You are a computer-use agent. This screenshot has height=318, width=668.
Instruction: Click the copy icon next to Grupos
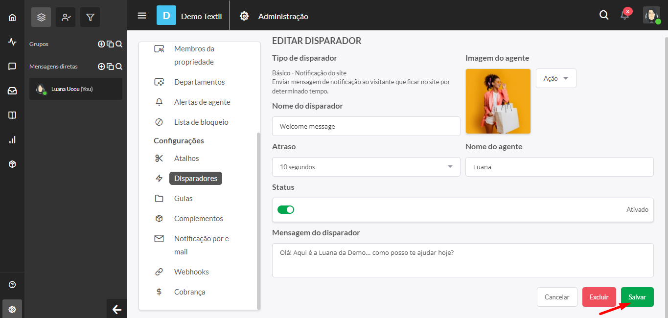tap(110, 44)
